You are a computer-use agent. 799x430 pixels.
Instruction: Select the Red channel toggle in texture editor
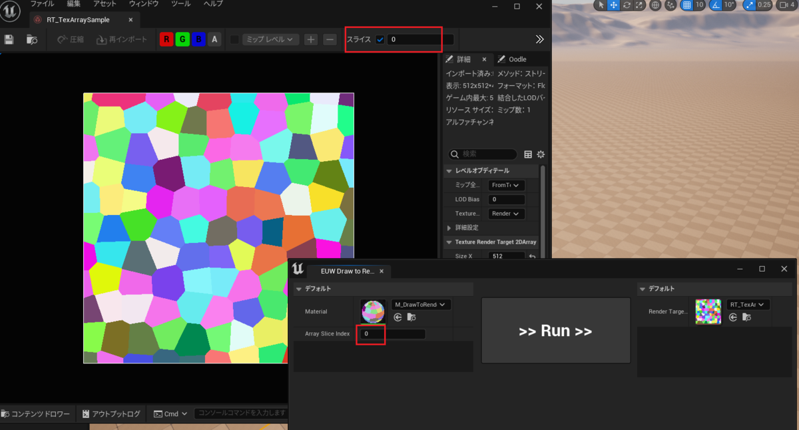coord(165,39)
